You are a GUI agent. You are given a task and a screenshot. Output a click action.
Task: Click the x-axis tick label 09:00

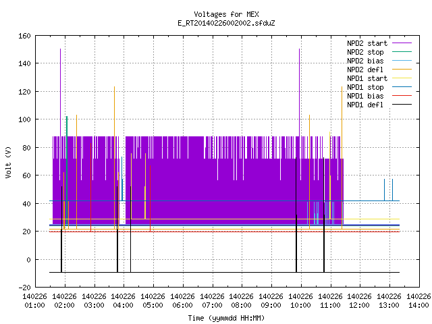(x=271, y=305)
